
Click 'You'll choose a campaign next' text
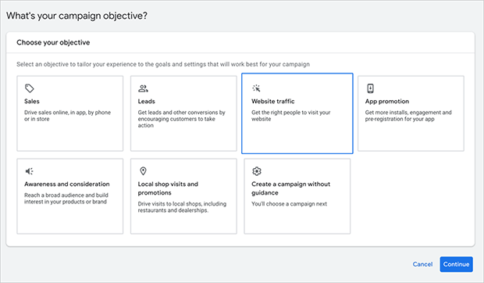tap(289, 204)
